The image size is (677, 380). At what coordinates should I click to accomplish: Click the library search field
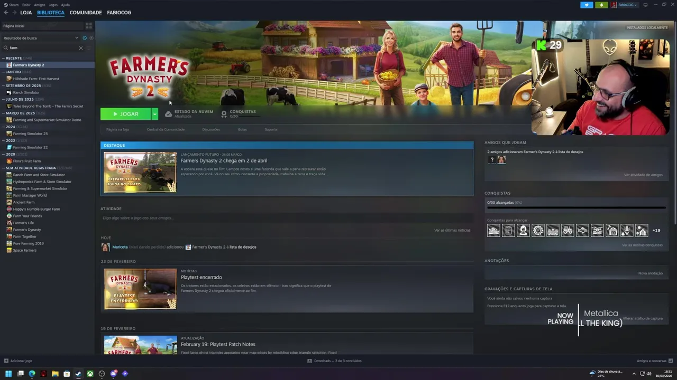(x=42, y=48)
